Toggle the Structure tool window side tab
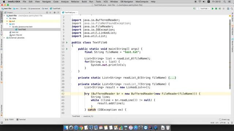This screenshot has width=234, height=131. 1,30
